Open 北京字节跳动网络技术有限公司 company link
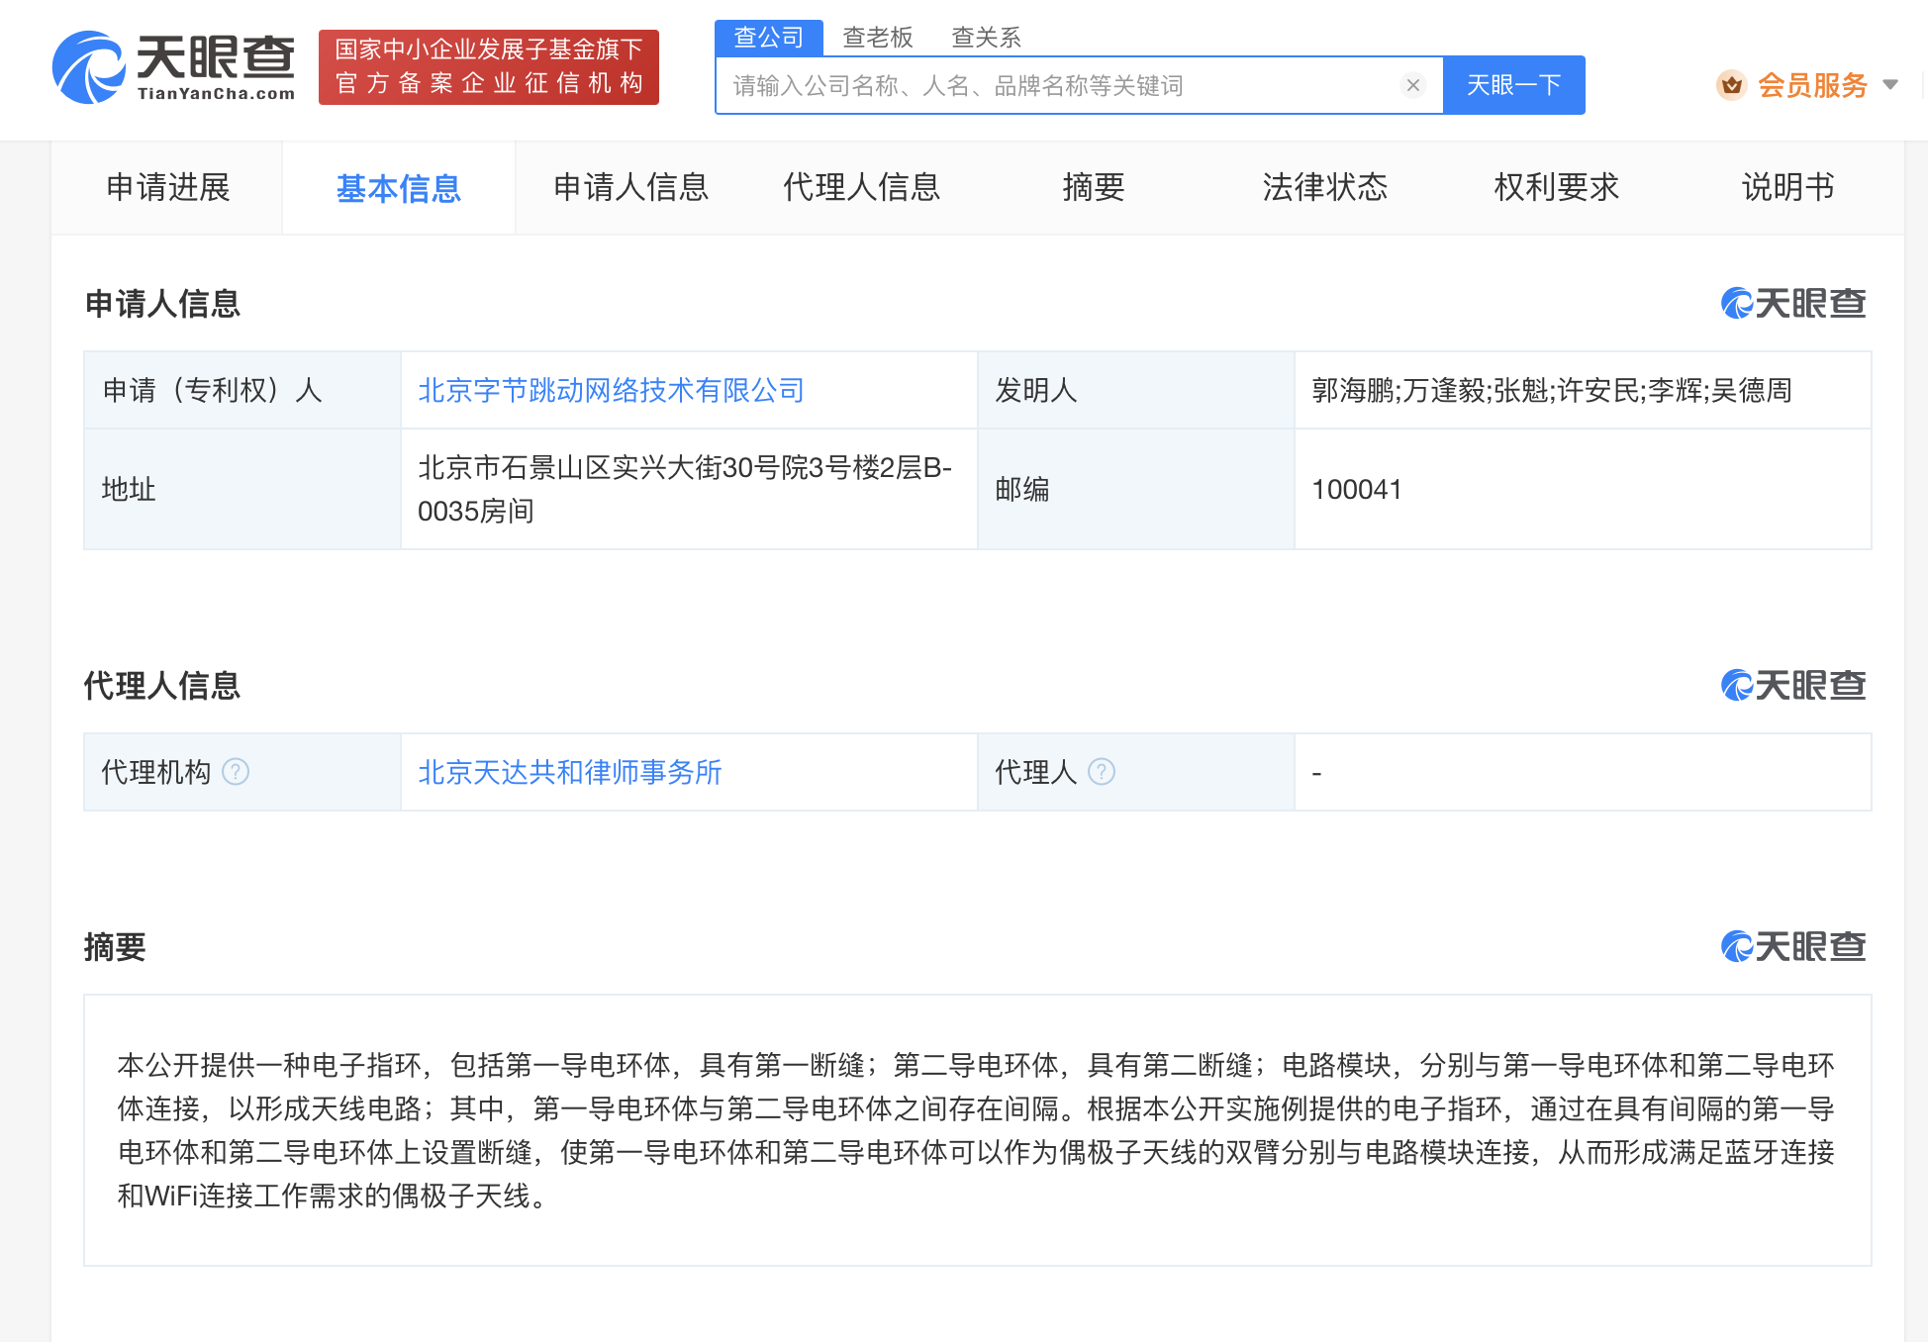 611,390
